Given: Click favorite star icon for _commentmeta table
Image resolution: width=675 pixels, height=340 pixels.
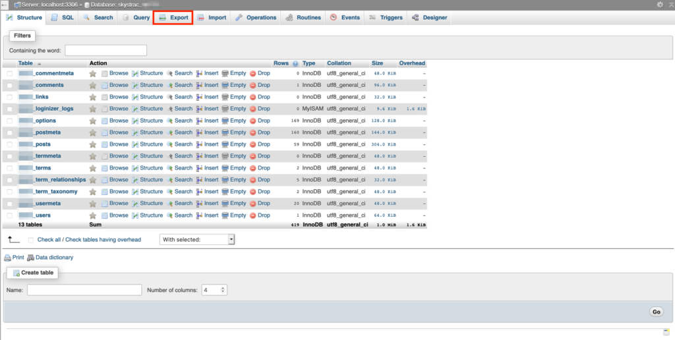Looking at the screenshot, I should (93, 73).
